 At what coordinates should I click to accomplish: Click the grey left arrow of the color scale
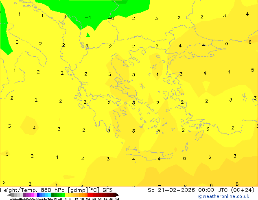tap(9, 195)
